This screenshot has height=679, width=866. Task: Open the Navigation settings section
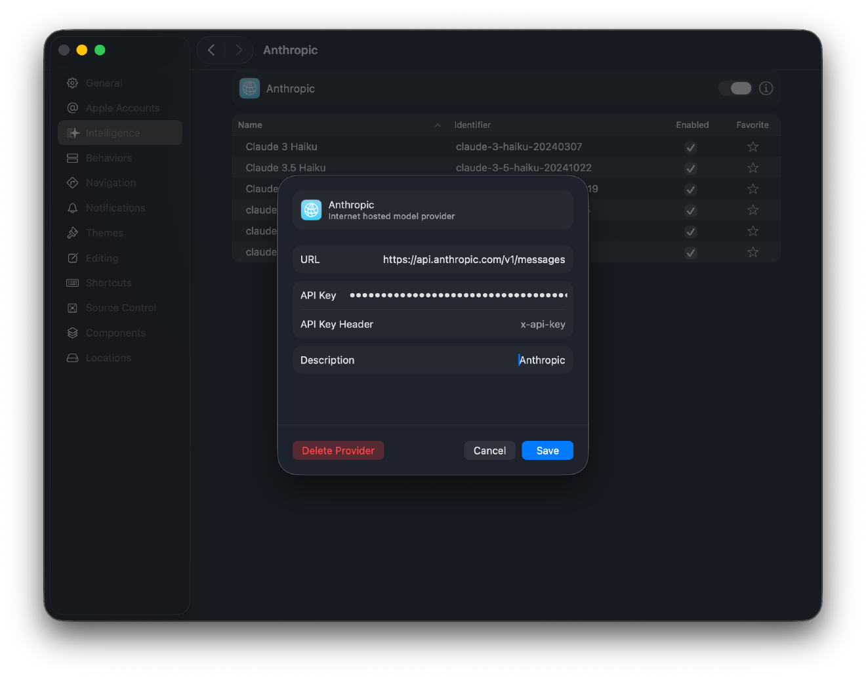[110, 182]
